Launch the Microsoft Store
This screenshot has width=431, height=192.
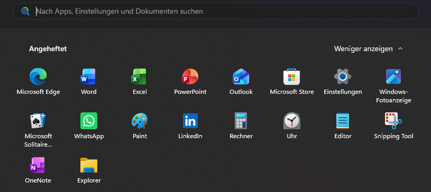[x=291, y=76]
